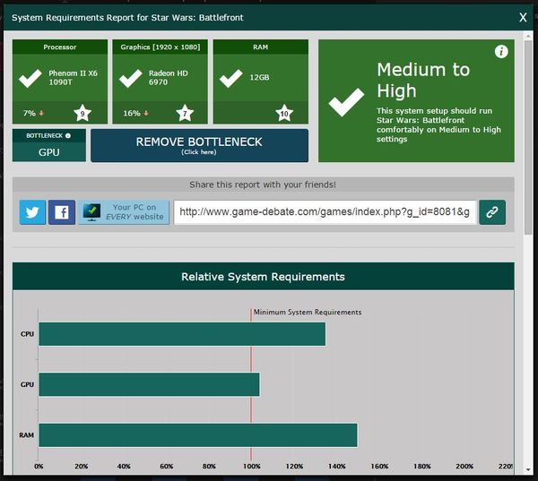The width and height of the screenshot is (538, 481).
Task: Click the monitor icon in Your PC banner
Action: point(91,212)
